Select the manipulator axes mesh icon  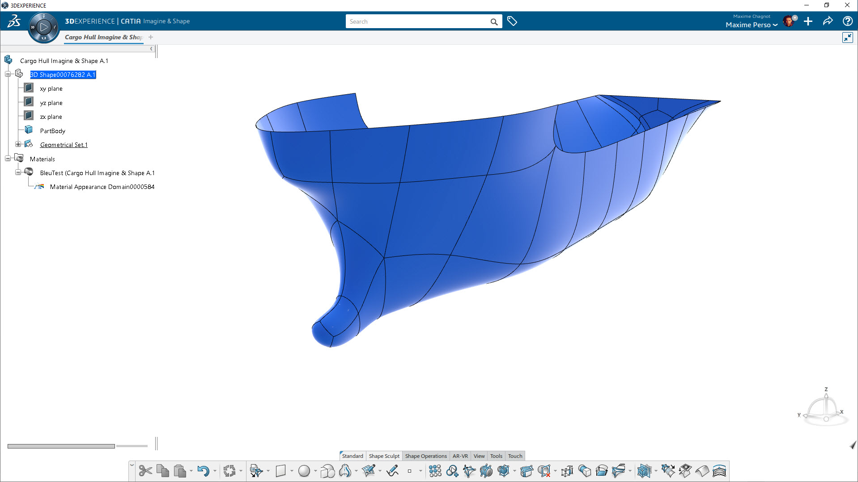tap(469, 471)
